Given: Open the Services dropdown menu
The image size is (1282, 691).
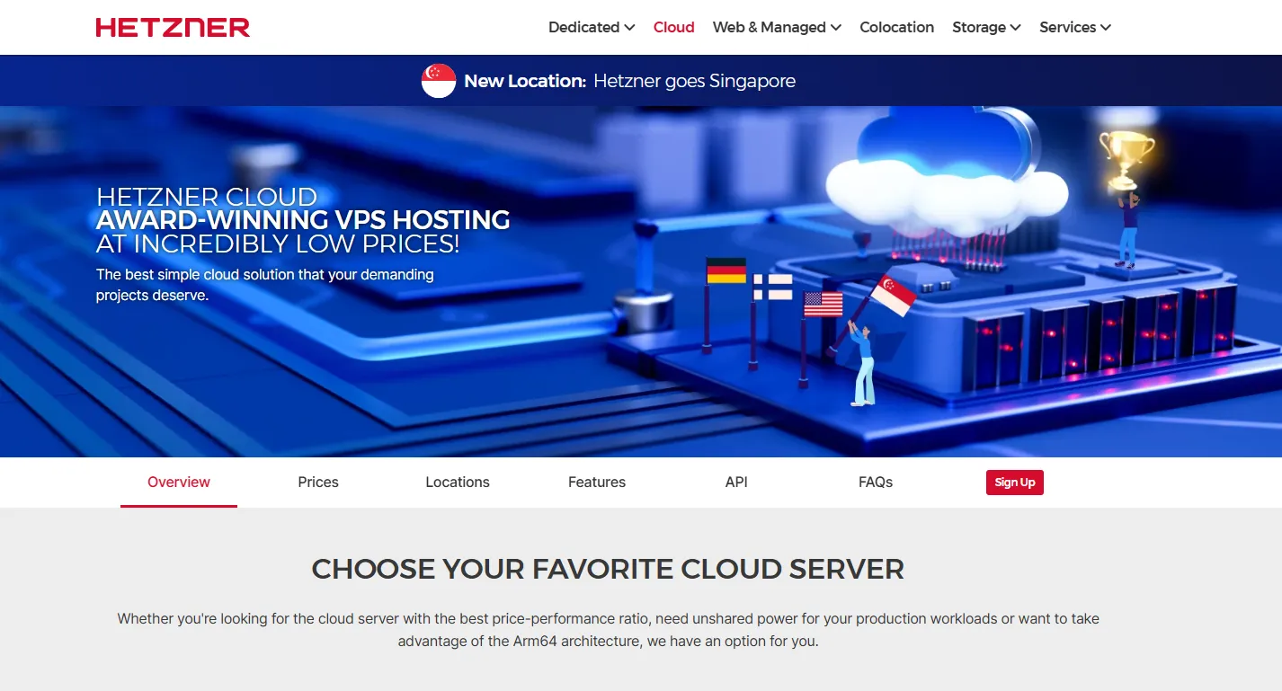Looking at the screenshot, I should pos(1075,27).
